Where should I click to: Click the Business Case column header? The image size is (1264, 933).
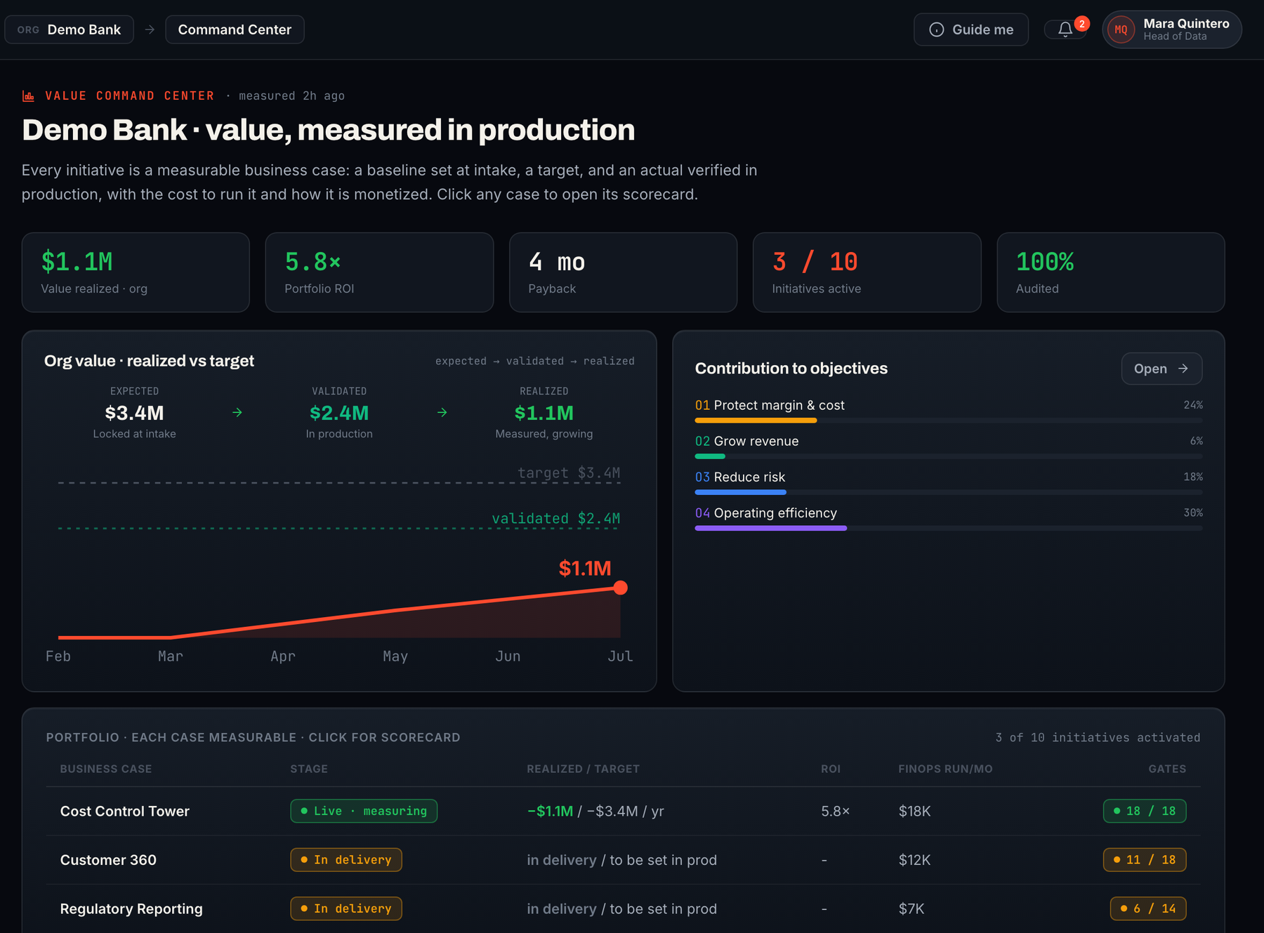[106, 769]
